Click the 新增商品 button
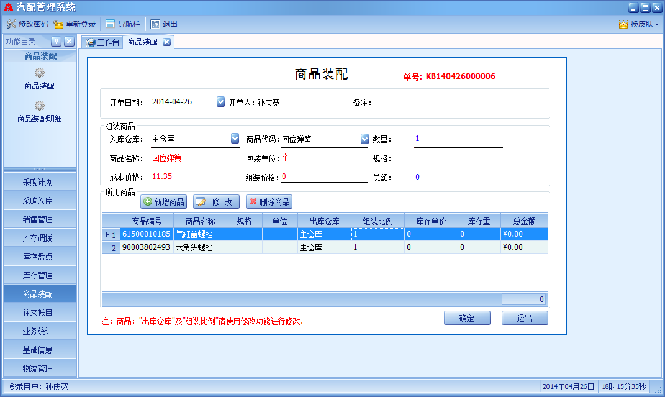 click(x=163, y=202)
